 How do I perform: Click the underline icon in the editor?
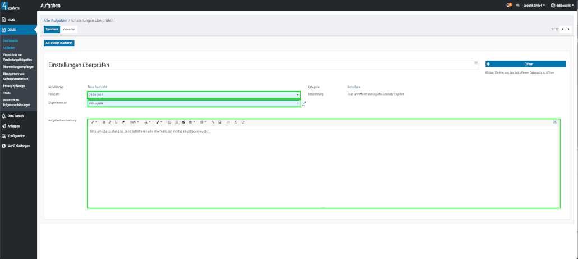coord(116,122)
